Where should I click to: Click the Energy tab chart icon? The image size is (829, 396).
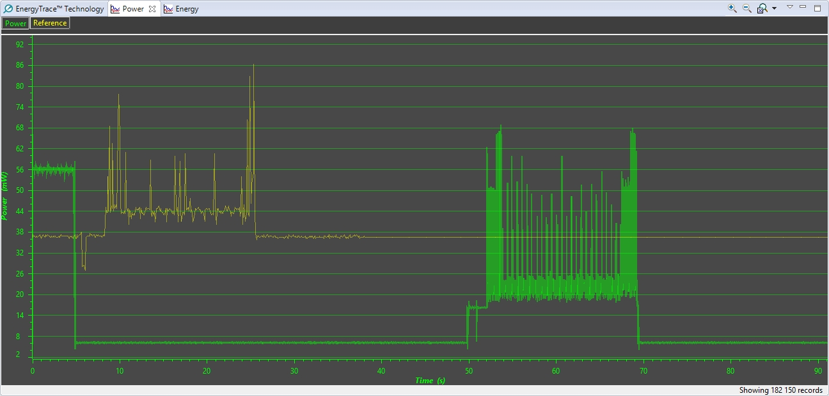(x=168, y=9)
